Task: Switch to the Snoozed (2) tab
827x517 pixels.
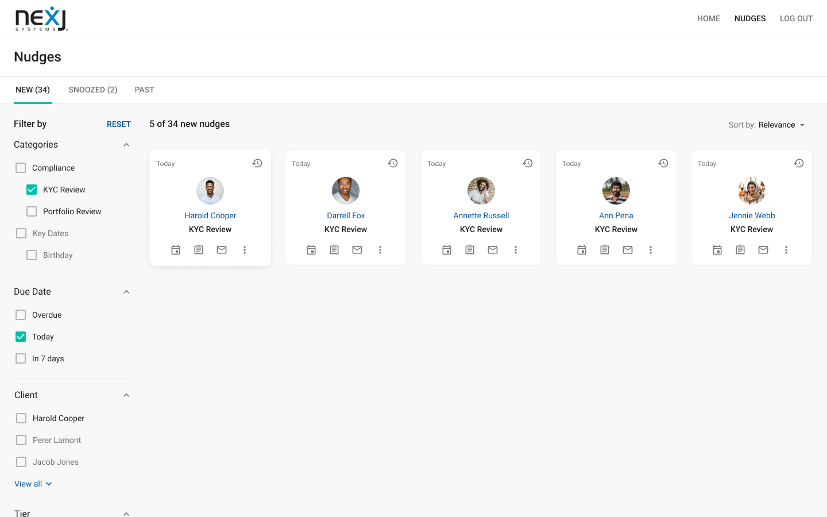Action: pos(92,90)
